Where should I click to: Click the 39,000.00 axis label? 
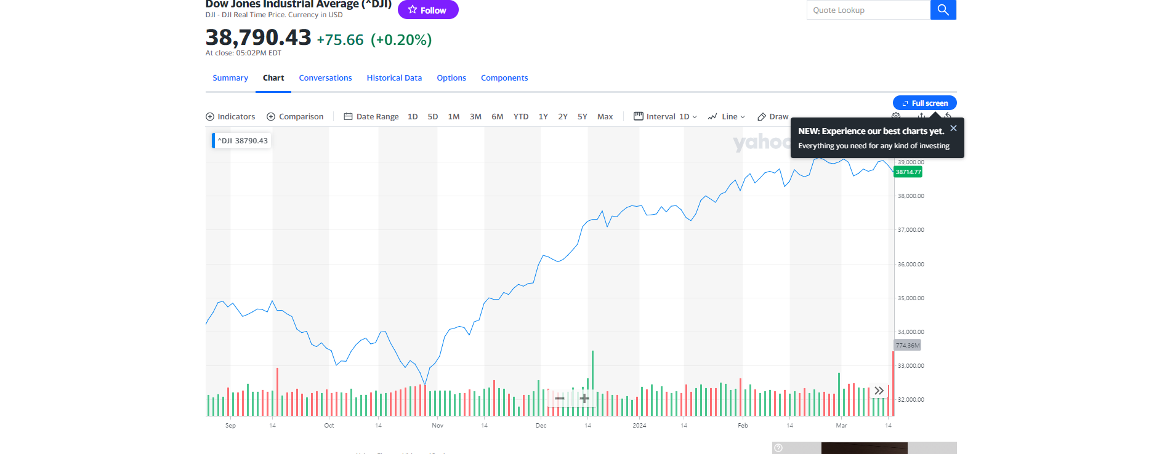911,162
